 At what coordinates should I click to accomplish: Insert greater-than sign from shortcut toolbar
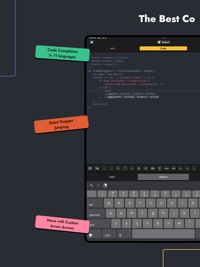(x=180, y=168)
